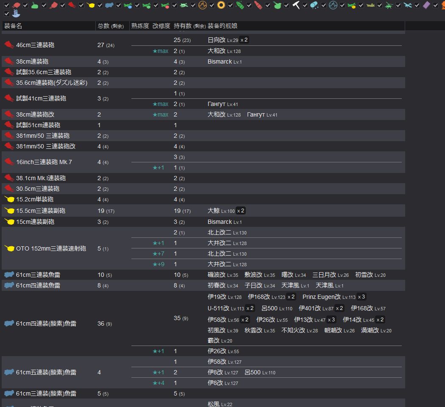Click the cyan patrol aircraft filter icon
This screenshot has height=407, width=445.
(408, 5)
